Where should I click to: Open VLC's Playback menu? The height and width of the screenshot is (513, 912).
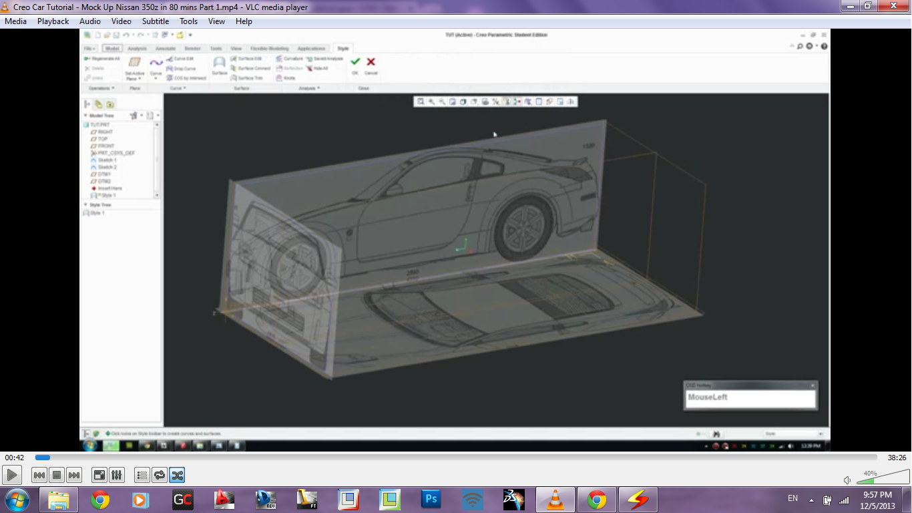(x=52, y=21)
